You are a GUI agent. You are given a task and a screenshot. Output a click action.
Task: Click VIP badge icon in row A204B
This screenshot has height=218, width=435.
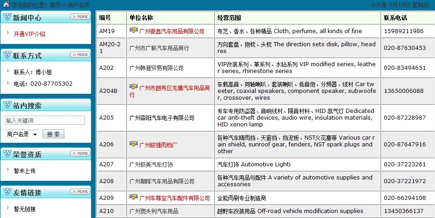134,87
